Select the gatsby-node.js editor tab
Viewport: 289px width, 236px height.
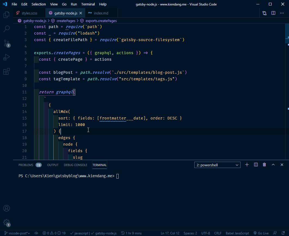point(65,13)
